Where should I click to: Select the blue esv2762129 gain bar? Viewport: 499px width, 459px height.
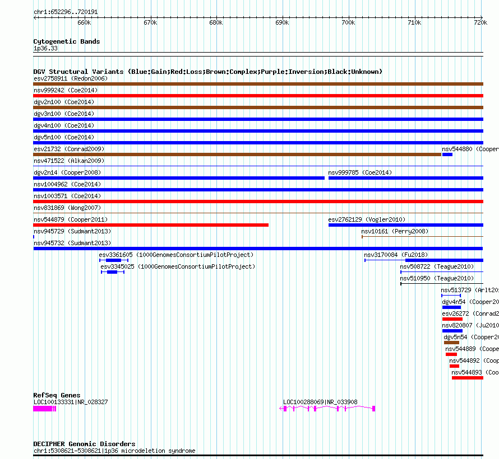(406, 225)
